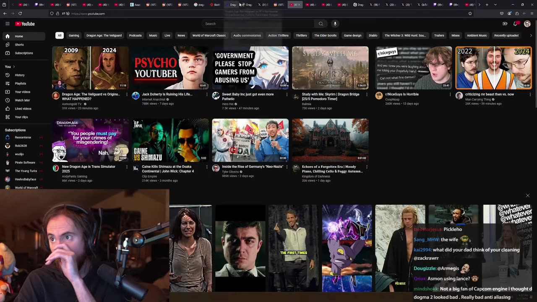Start voice search with the microphone icon
Screen dimensions: 537x302
(x=335, y=24)
